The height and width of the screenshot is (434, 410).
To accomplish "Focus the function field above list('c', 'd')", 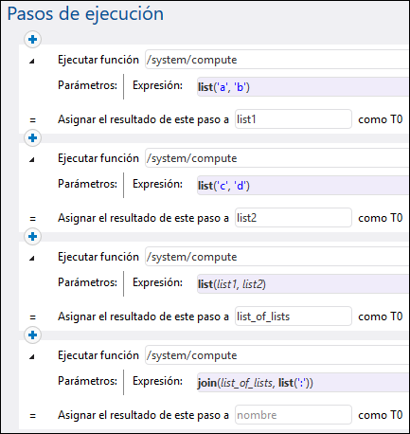I will (x=277, y=158).
